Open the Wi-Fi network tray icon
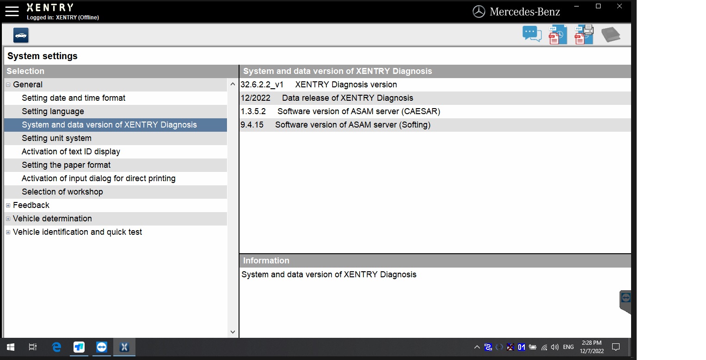The height and width of the screenshot is (360, 706). click(x=544, y=347)
